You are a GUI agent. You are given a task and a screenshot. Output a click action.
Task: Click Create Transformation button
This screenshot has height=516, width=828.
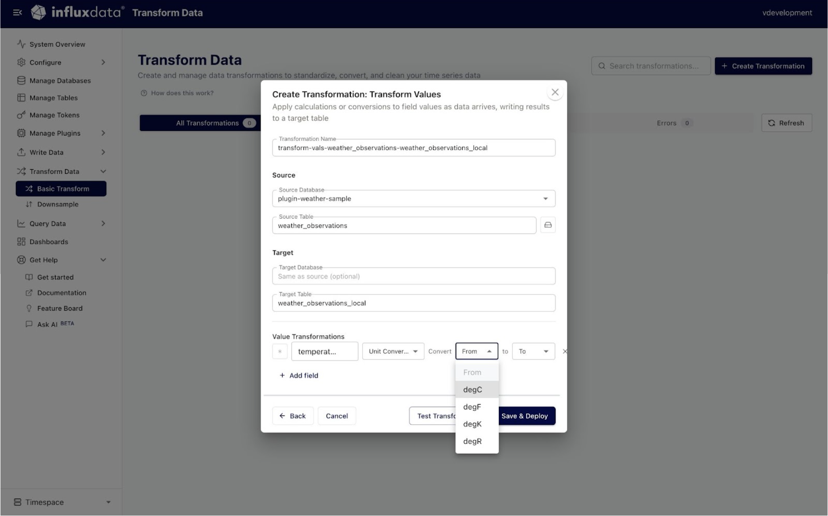click(763, 66)
